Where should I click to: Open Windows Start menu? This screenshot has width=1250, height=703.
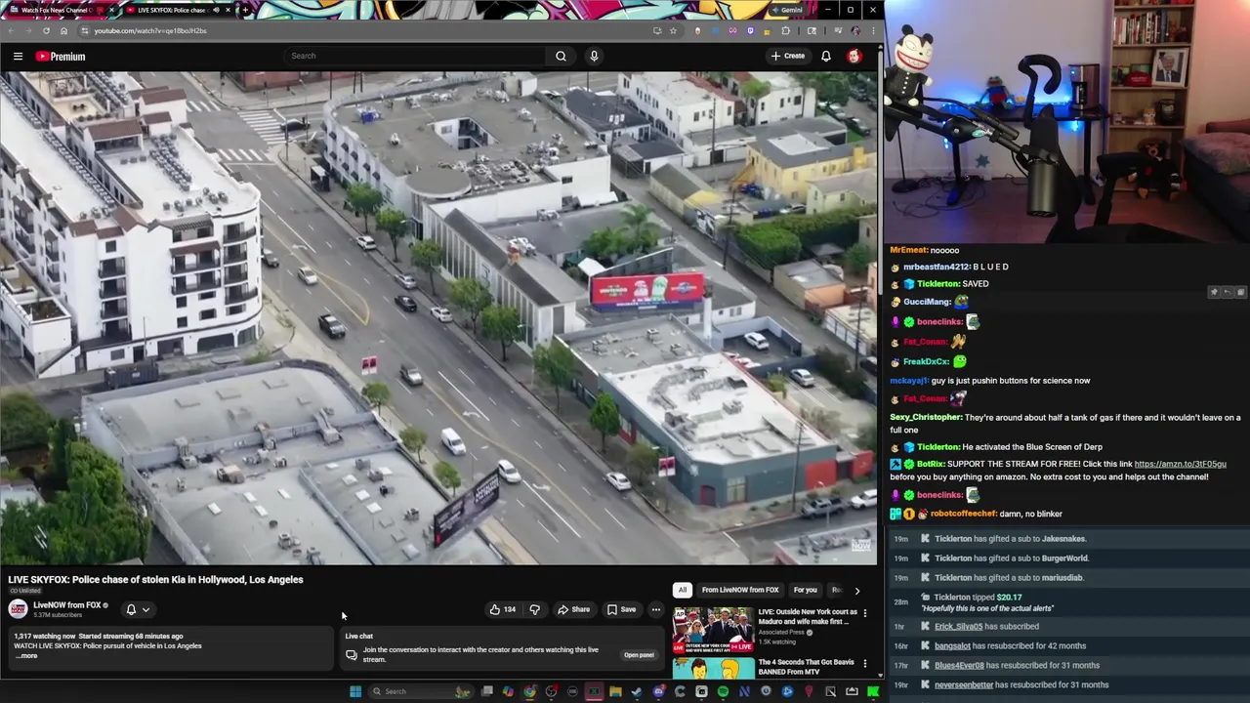[355, 691]
